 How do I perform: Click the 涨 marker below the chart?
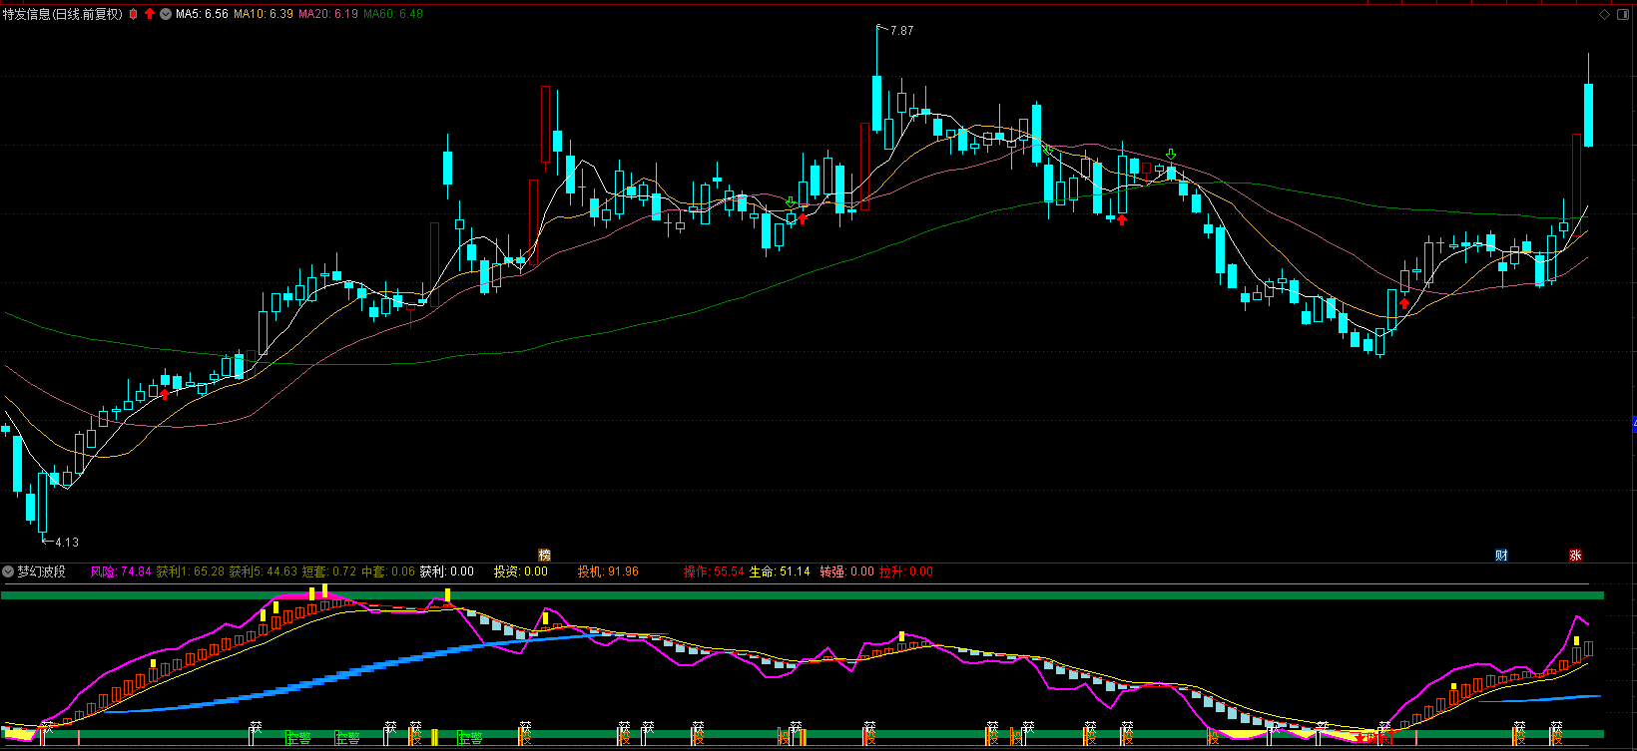click(1575, 556)
